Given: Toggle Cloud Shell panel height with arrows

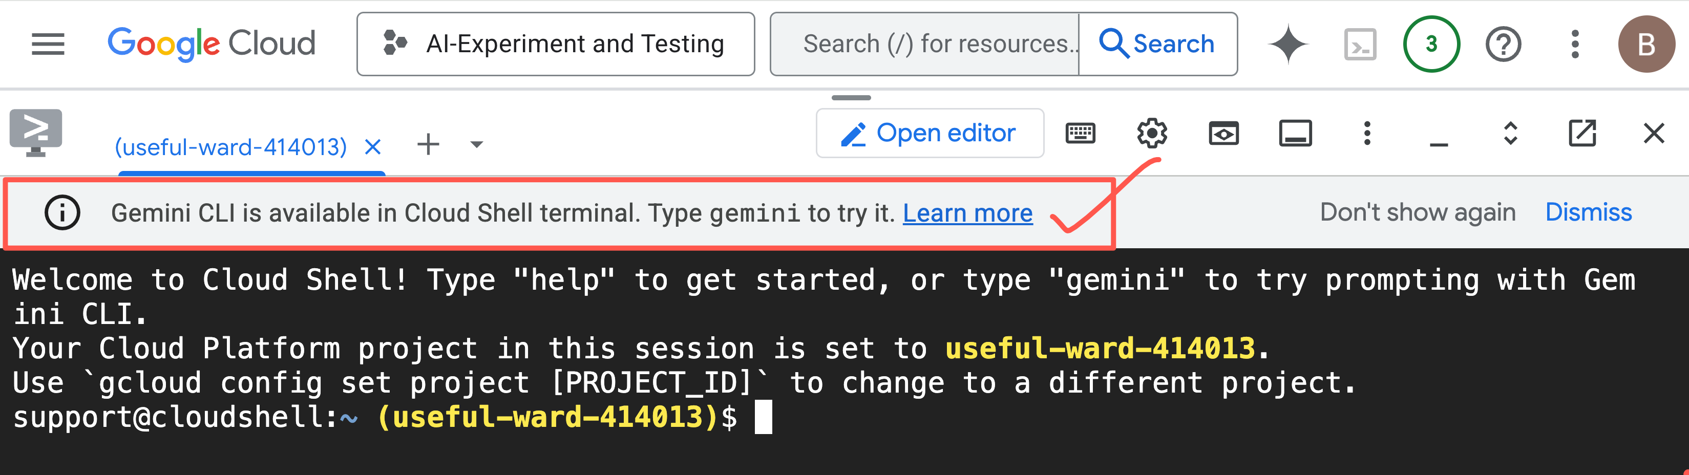Looking at the screenshot, I should [1511, 133].
